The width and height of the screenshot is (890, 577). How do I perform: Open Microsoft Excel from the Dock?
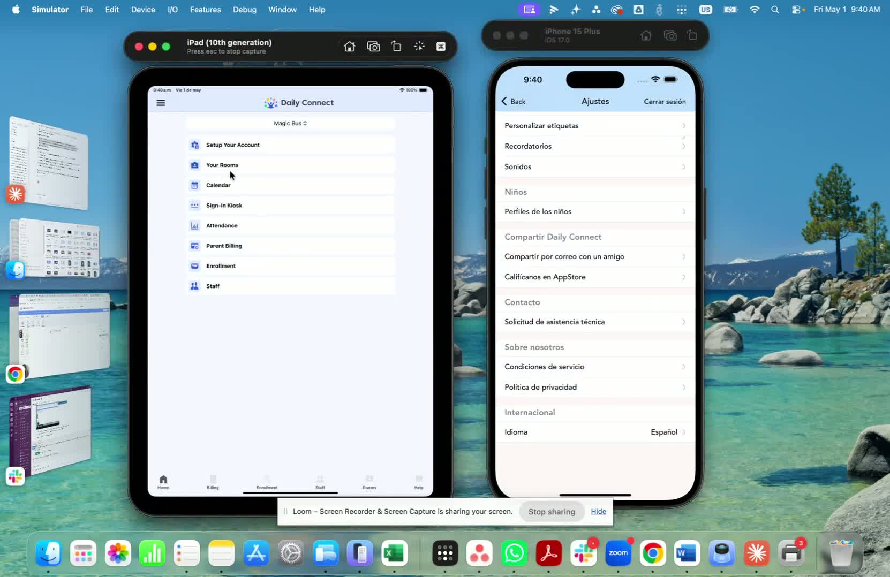click(395, 553)
